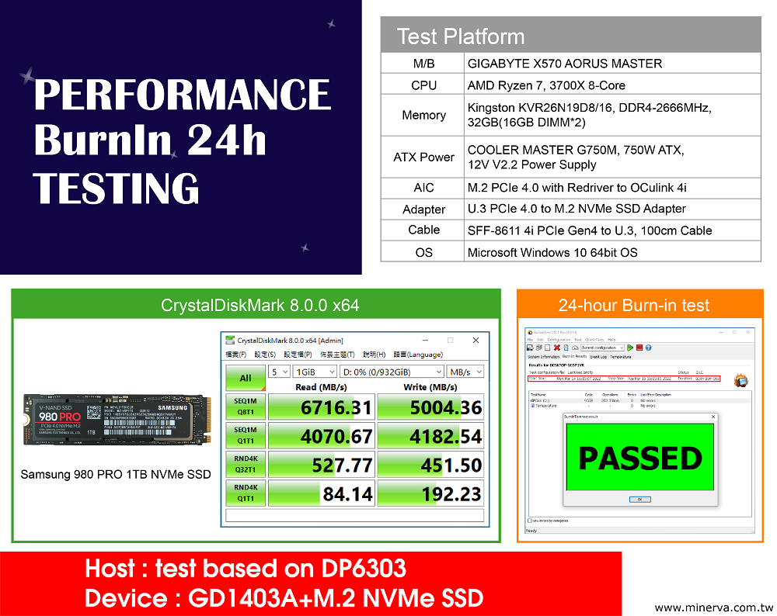Open the 檔案(F) menu in CrystalDiskMark
This screenshot has width=777, height=616.
tap(236, 355)
